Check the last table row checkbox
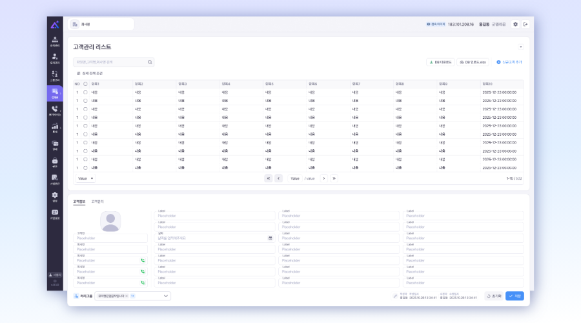 [85, 167]
